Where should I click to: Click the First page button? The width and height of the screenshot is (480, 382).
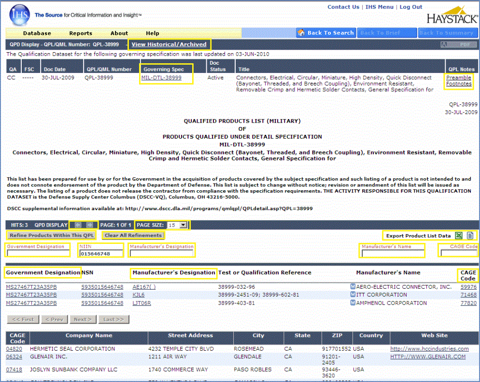point(23,319)
